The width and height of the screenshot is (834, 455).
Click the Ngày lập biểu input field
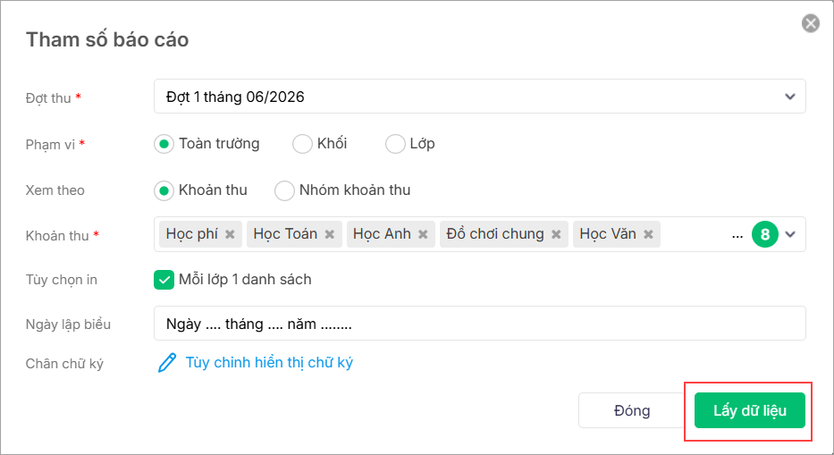(x=479, y=324)
